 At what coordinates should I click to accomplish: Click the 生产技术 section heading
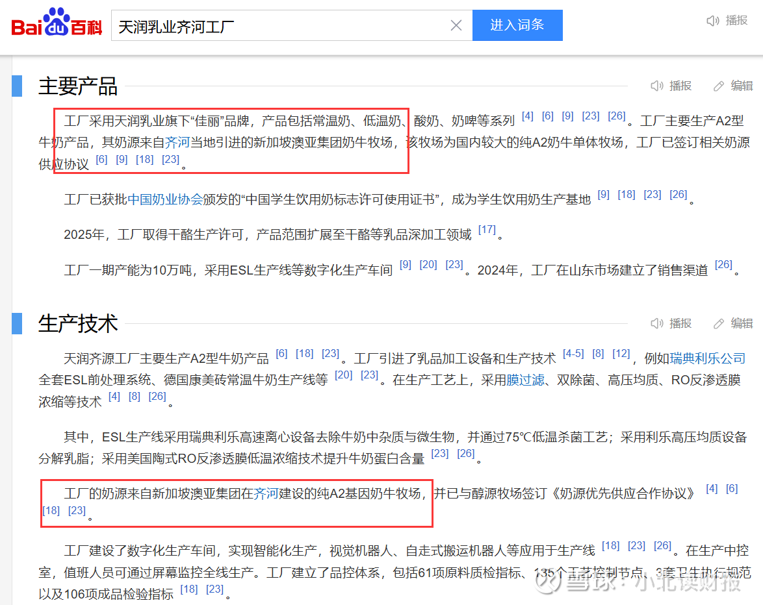click(78, 324)
